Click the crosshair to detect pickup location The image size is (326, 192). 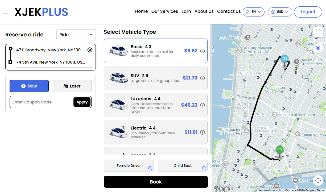pyautogui.click(x=90, y=50)
